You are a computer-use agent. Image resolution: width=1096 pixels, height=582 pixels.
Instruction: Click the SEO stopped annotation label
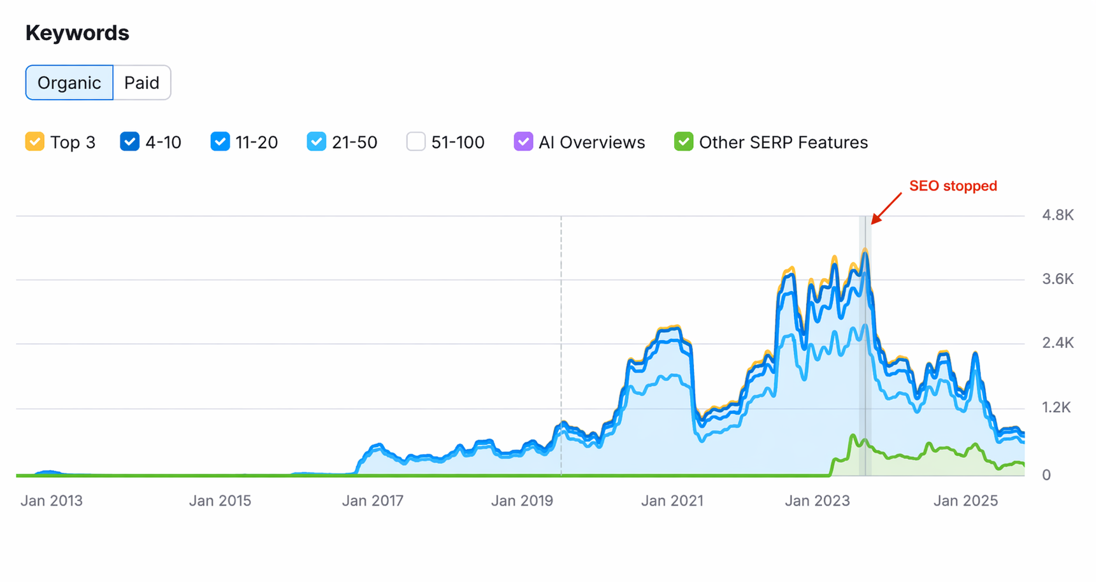[953, 186]
